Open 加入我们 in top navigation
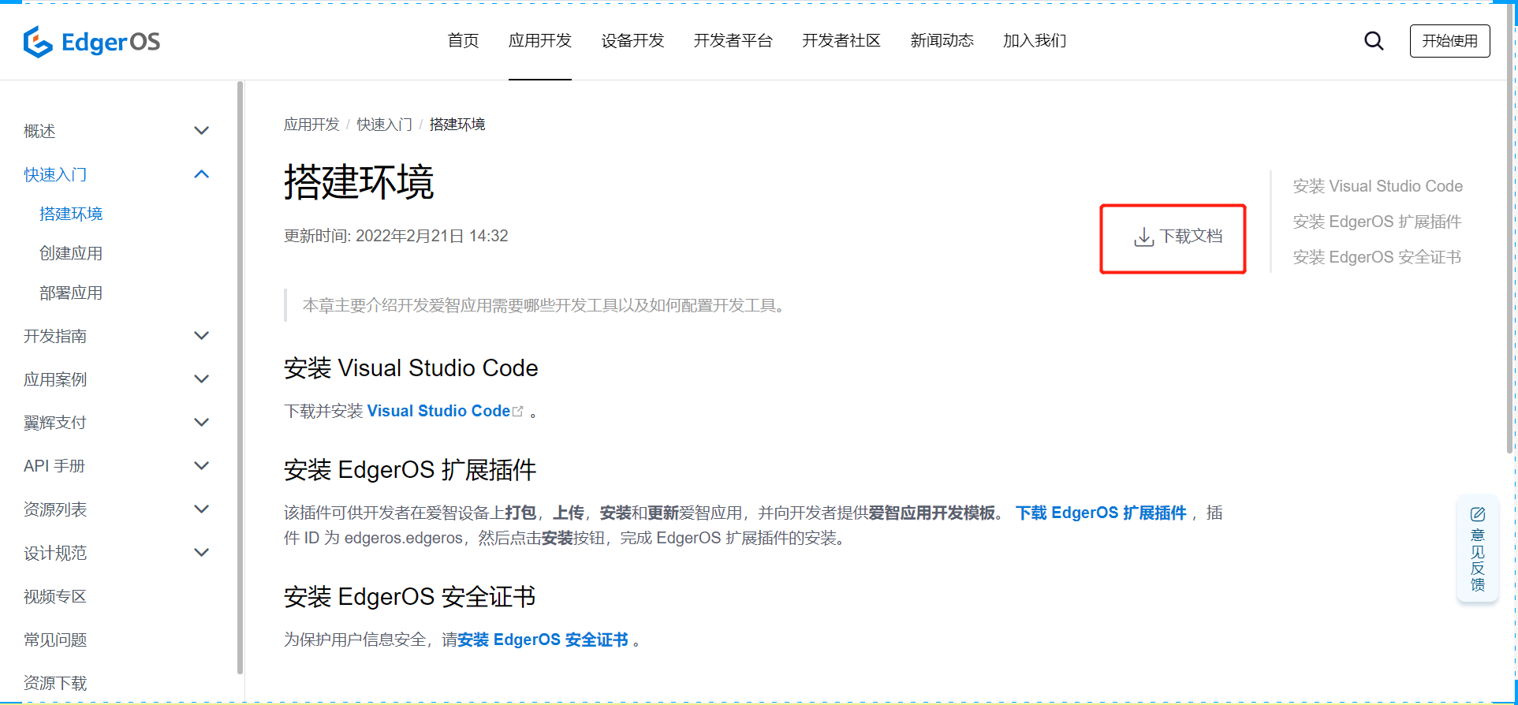The height and width of the screenshot is (705, 1518). coord(1035,41)
